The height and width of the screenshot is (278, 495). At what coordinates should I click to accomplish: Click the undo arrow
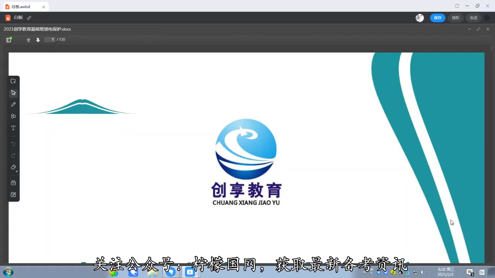click(13, 144)
